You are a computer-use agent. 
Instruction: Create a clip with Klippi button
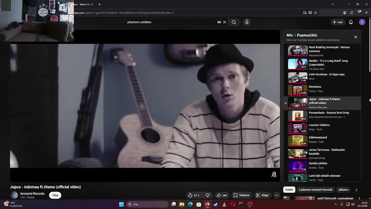[x=262, y=195]
